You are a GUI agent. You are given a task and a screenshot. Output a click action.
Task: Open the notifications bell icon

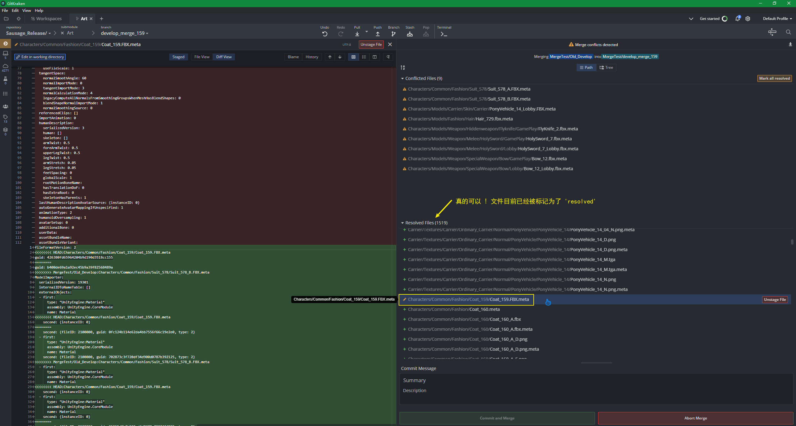pyautogui.click(x=737, y=19)
